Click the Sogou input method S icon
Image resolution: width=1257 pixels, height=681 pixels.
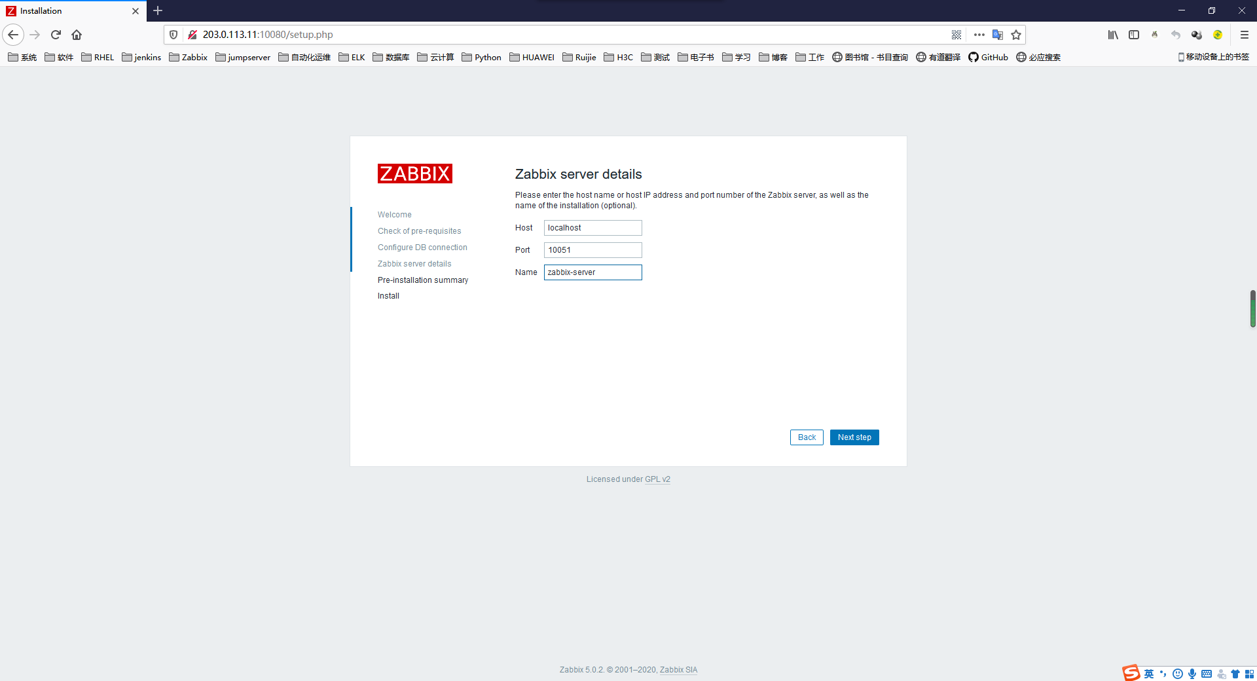pyautogui.click(x=1131, y=673)
